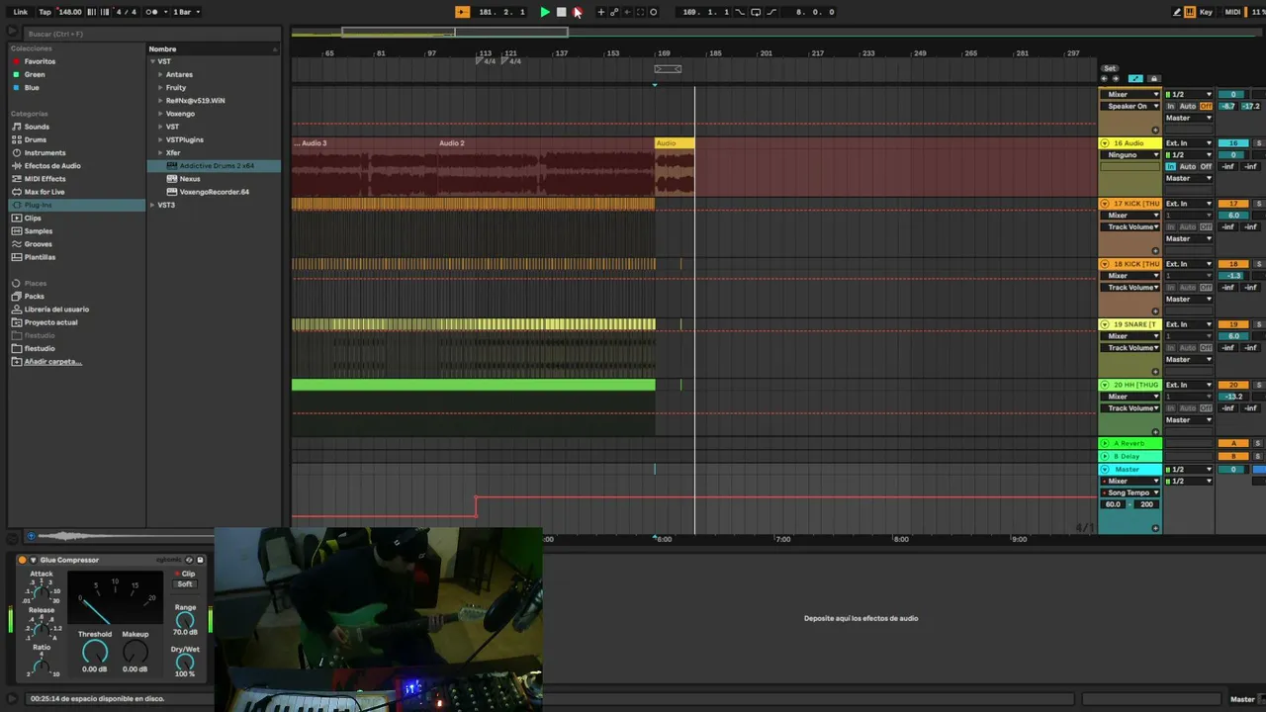Click the Añadir carpeta link

point(53,362)
